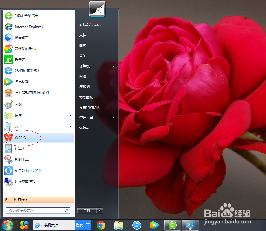Open 文档 documents library
266x231 pixels.
(x=83, y=35)
